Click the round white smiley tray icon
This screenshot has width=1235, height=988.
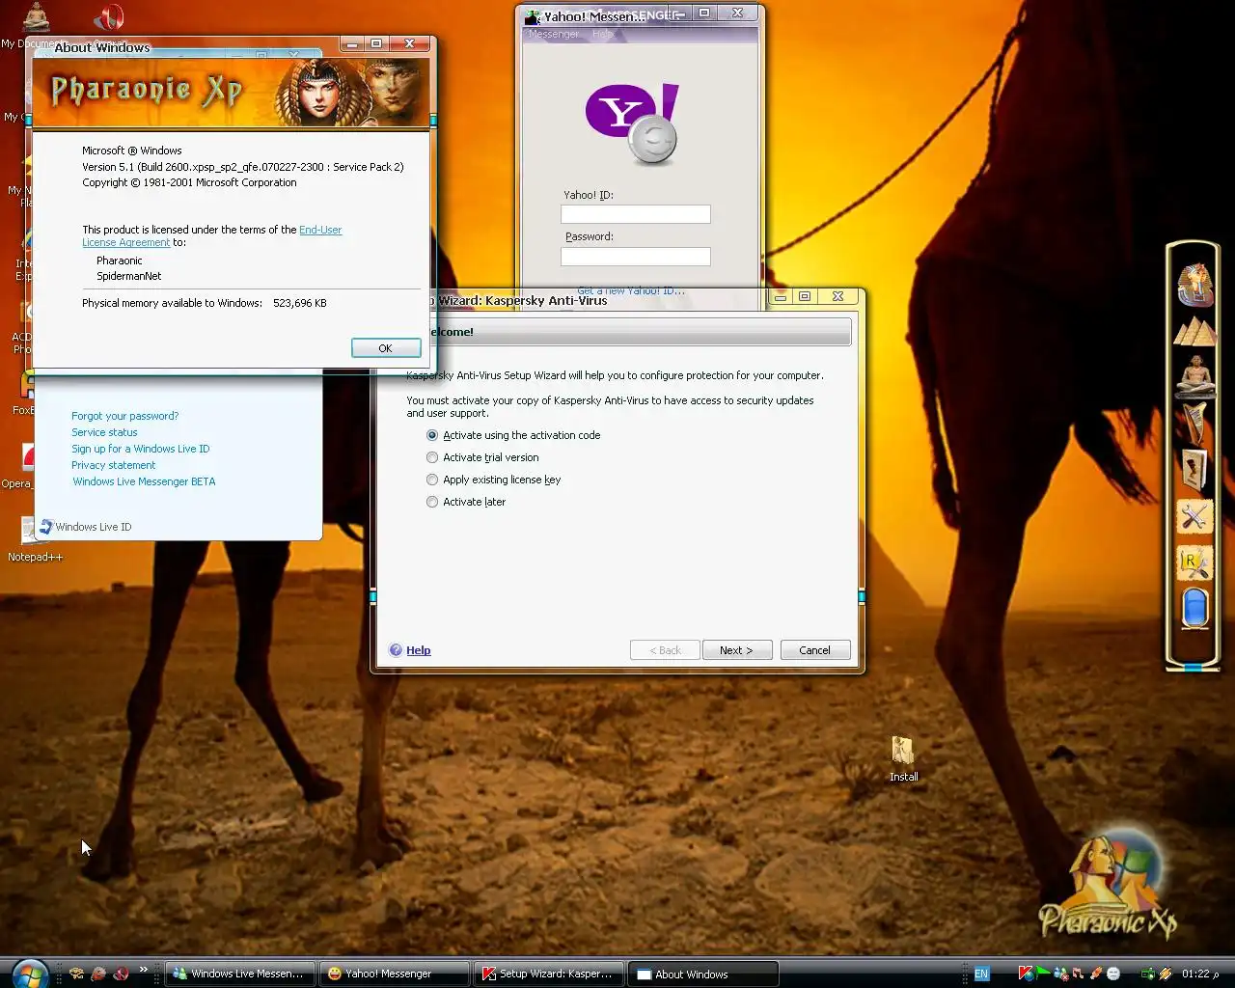pyautogui.click(x=1112, y=974)
